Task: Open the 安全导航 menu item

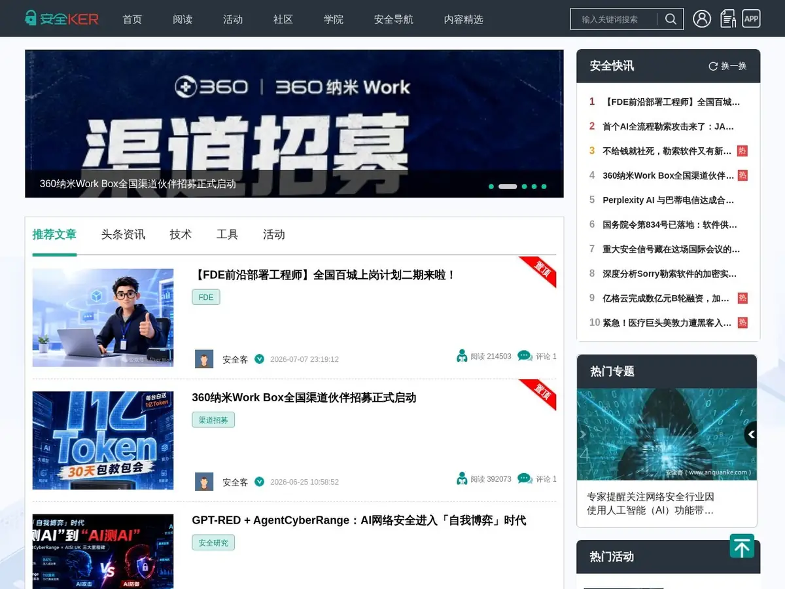Action: click(394, 19)
